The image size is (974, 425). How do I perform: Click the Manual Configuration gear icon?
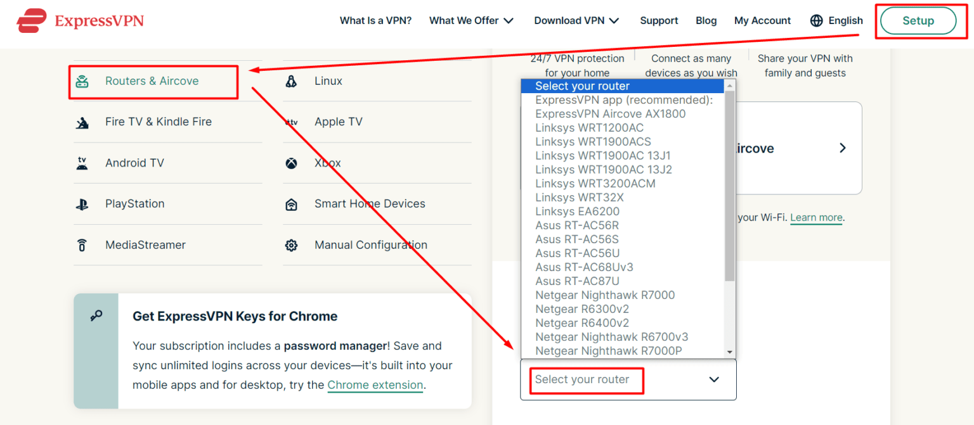pyautogui.click(x=291, y=245)
